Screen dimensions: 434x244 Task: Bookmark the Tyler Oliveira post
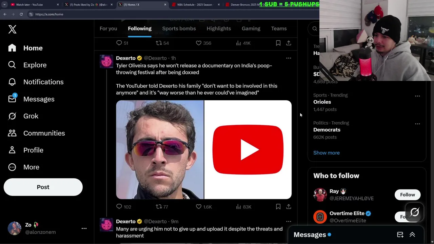(278, 207)
